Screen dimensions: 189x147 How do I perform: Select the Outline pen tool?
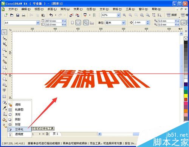(x=5, y=114)
